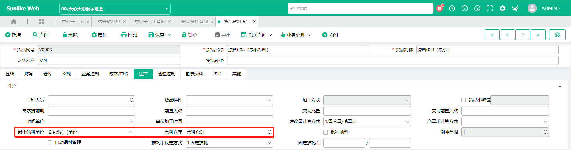This screenshot has height=150, width=571.
Task: Click the red notification icon
Action: tap(440, 8)
